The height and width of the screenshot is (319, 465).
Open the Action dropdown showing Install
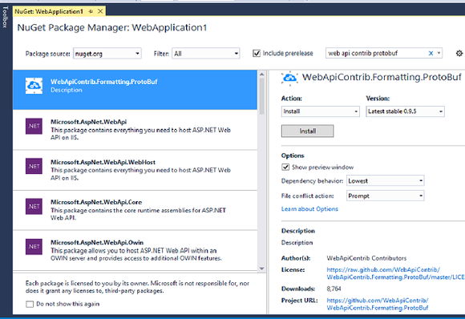click(320, 111)
